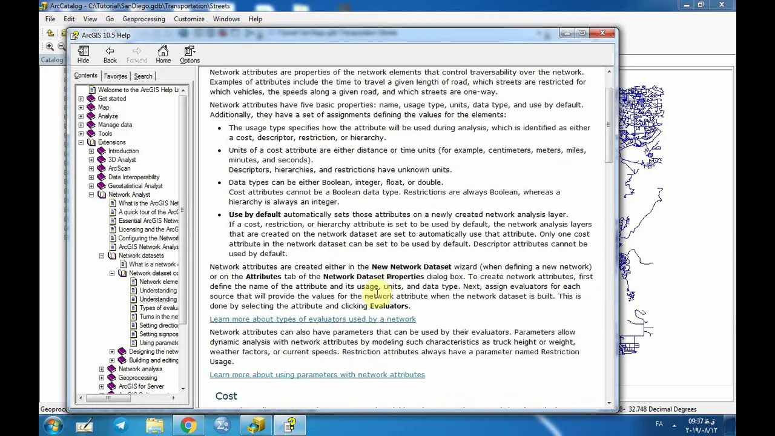Select the Using parameters topic
775x436 pixels.
[x=159, y=343]
